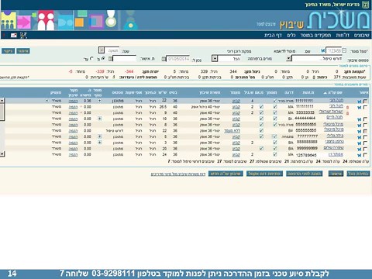Screen dimensions: 372x279
Task: Tick the selection checkbox for row 999999999
Action: [365, 149]
